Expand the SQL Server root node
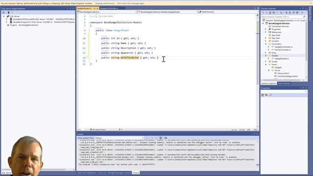313x176 pixels. point(4,16)
